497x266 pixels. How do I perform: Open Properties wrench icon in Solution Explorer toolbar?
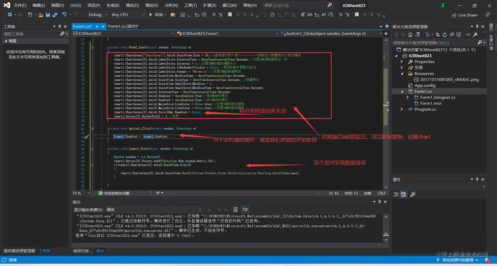[475, 34]
